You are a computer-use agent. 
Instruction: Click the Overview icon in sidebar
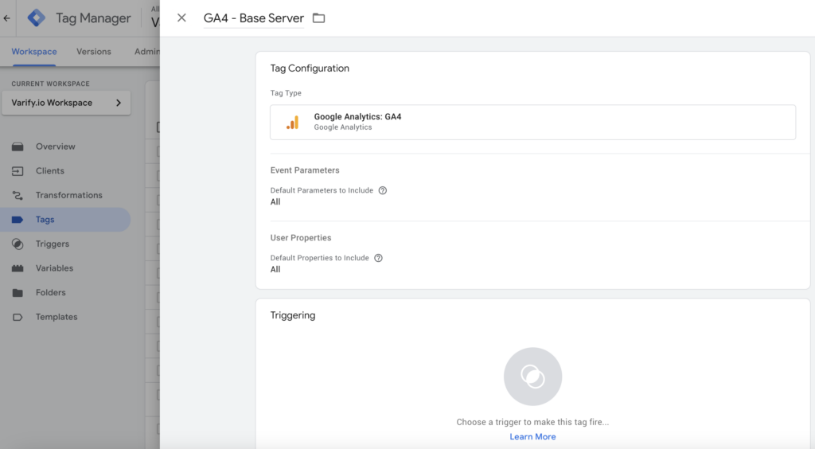coord(18,146)
